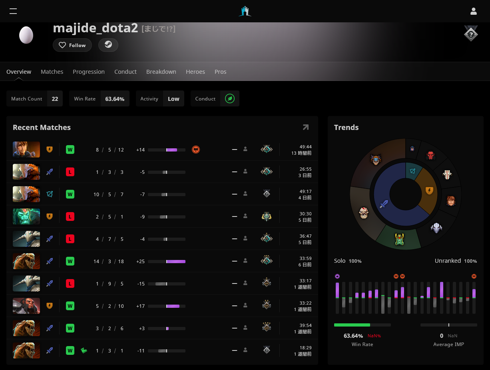
Task: Click the Match Count 22 stat
Action: (x=35, y=98)
